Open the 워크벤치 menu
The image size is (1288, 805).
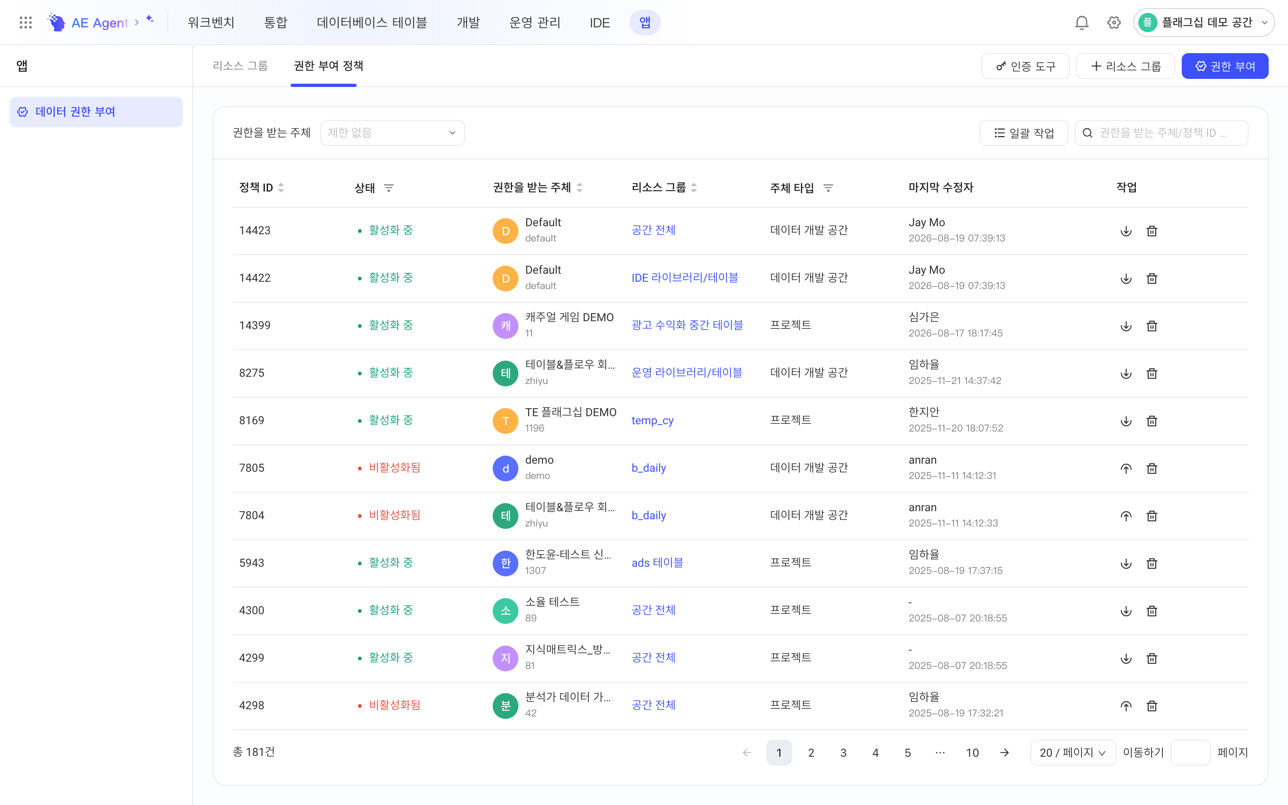pyautogui.click(x=211, y=23)
